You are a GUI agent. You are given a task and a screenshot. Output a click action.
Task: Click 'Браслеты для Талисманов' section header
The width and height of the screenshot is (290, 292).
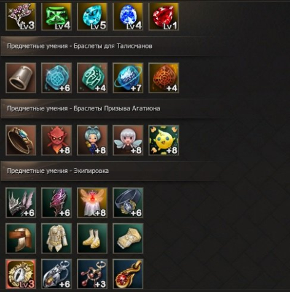113,46
